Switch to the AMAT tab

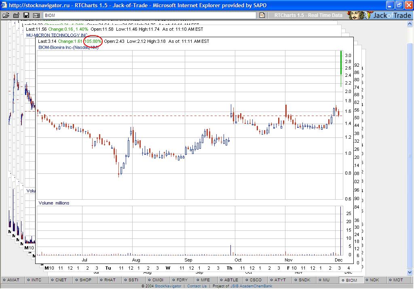click(x=13, y=280)
